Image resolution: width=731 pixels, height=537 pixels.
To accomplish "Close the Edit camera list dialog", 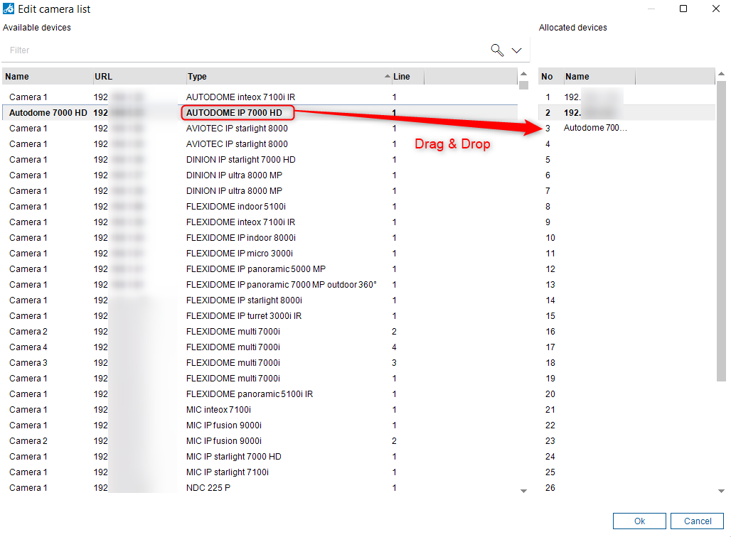I will 715,9.
